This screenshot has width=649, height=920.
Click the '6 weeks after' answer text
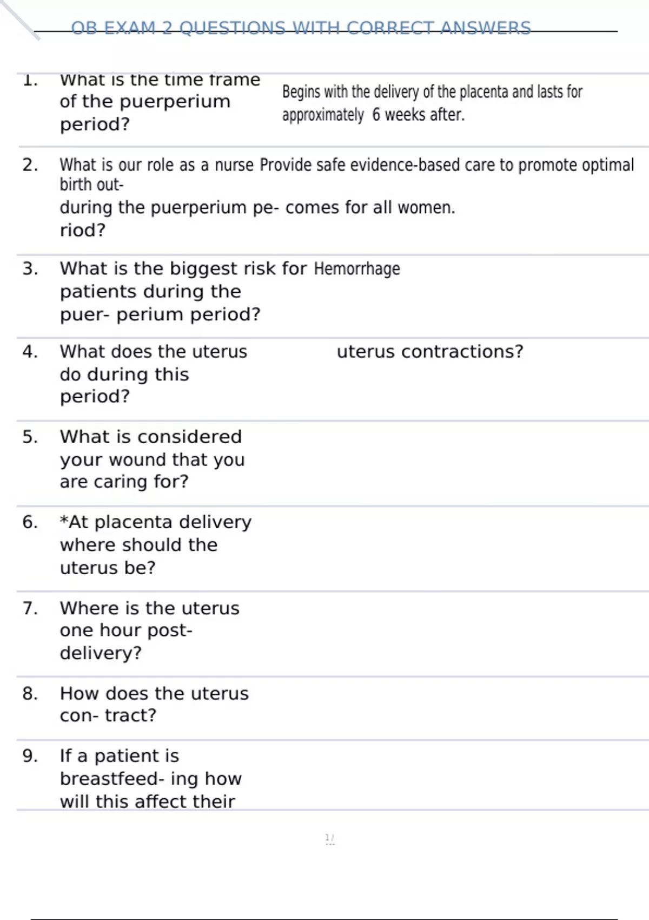click(418, 115)
